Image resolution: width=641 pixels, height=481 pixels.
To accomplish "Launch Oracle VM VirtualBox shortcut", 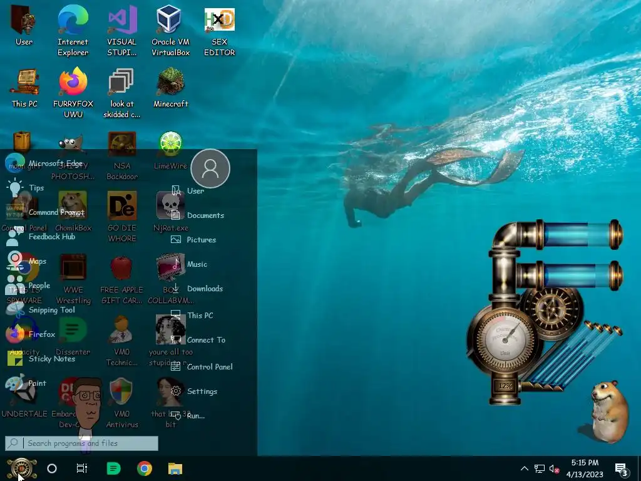I will [170, 31].
